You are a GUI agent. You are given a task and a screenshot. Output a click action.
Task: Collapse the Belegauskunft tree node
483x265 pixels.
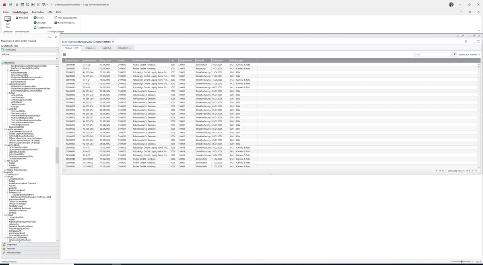tap(7, 192)
